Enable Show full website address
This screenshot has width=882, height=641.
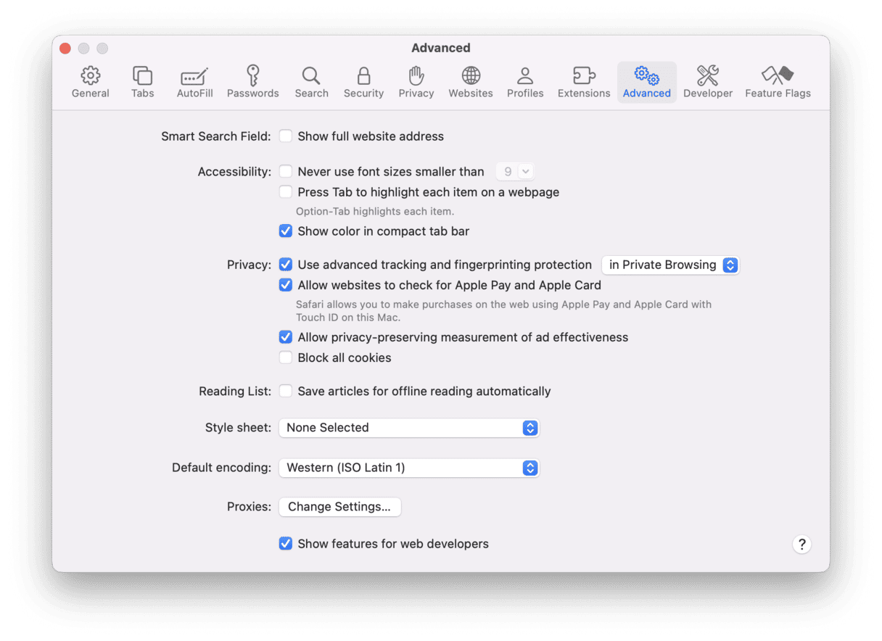[286, 136]
